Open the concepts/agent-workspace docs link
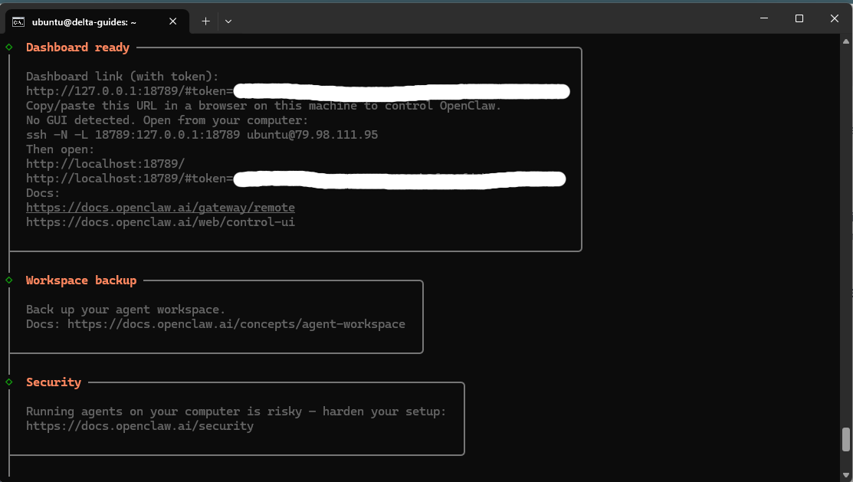 (236, 324)
